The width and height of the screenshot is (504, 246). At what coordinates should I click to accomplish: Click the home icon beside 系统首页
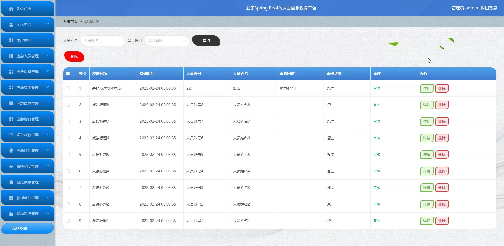[x=11, y=9]
